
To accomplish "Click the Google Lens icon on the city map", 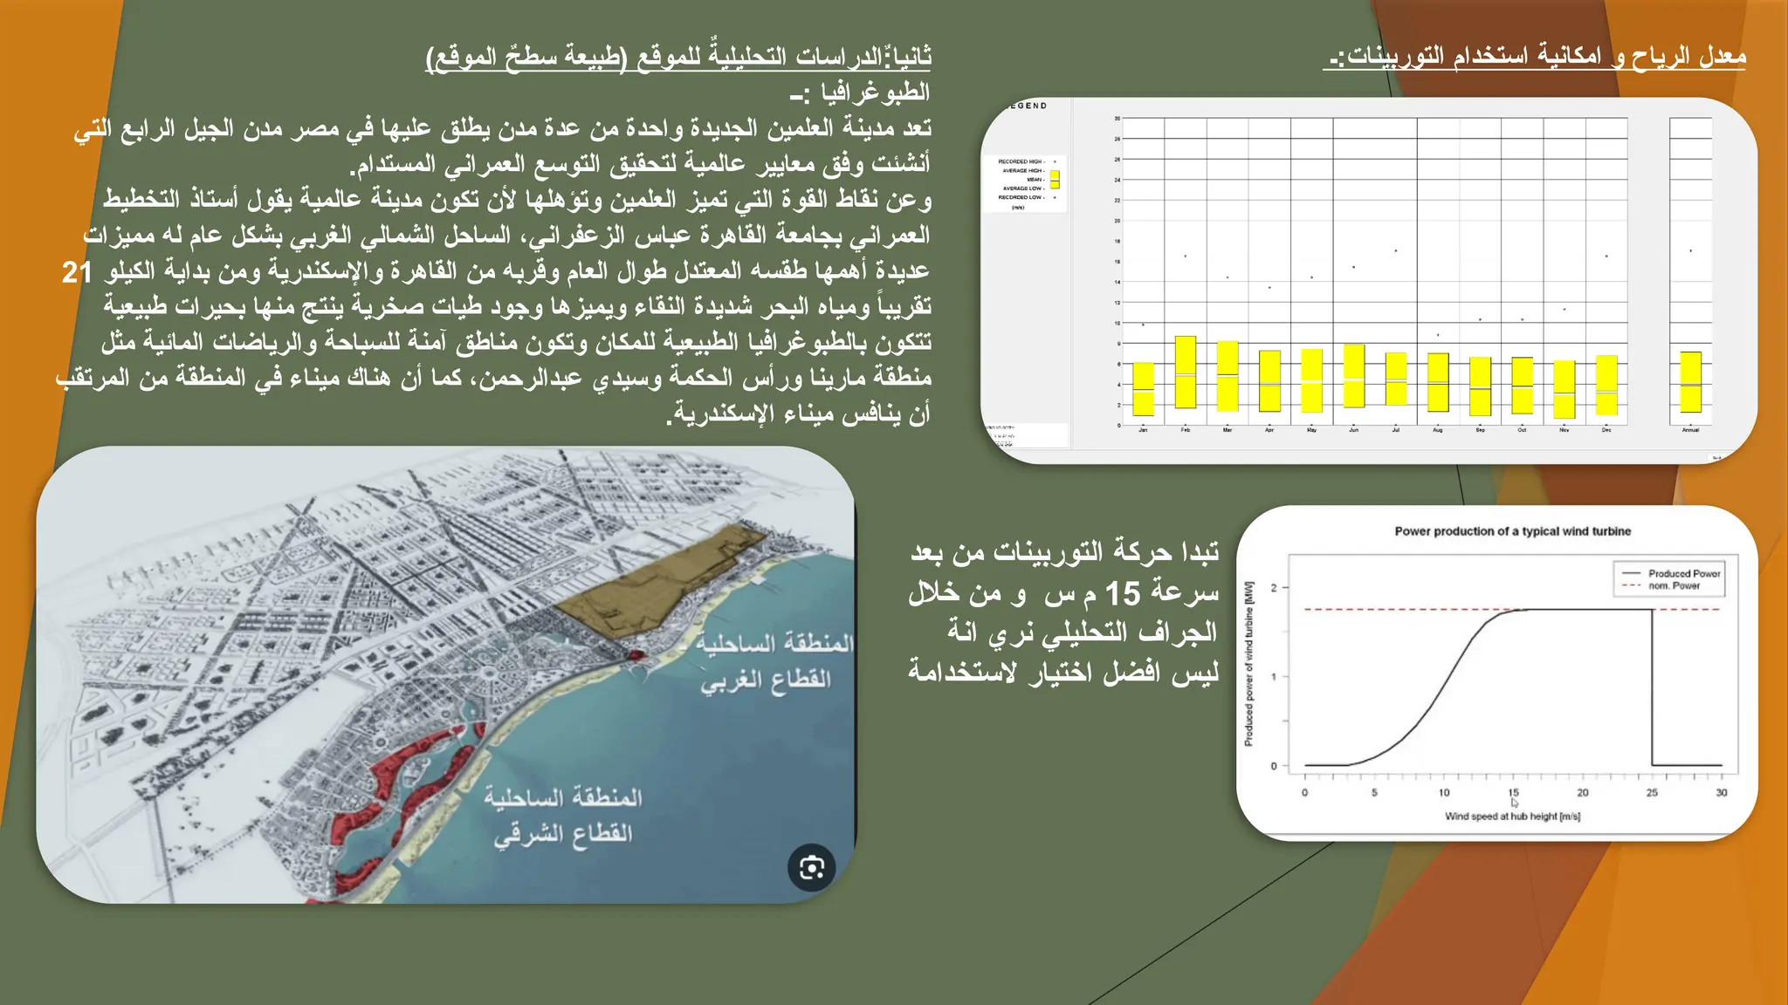I will [x=812, y=867].
